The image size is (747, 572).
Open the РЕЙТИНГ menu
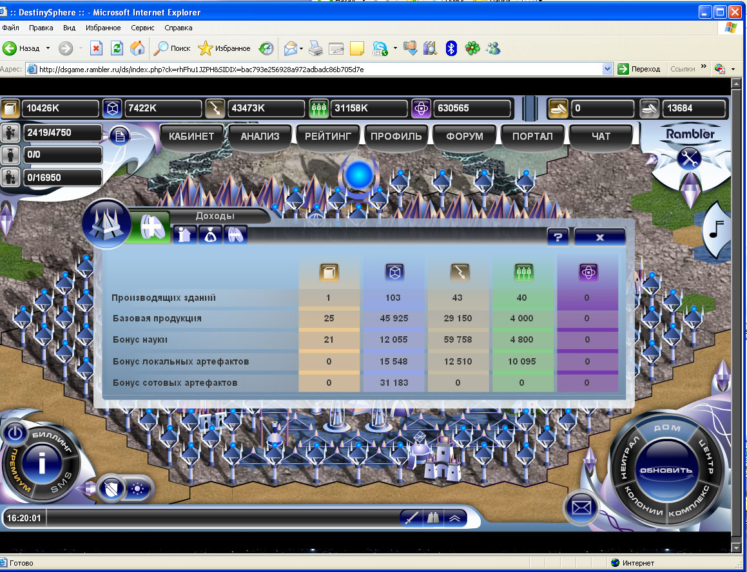click(x=328, y=136)
